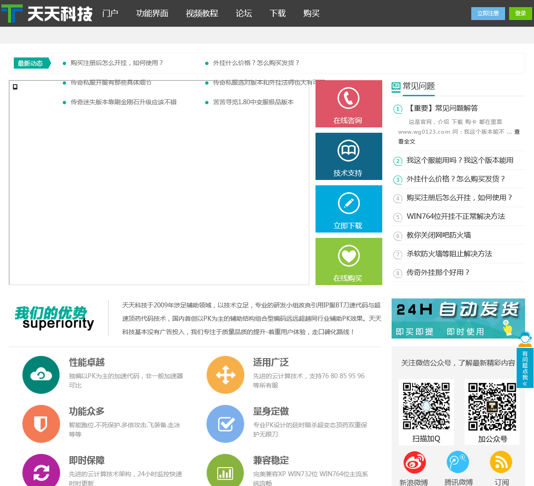Click the 天天科技 logo
The width and height of the screenshot is (534, 486).
(47, 13)
